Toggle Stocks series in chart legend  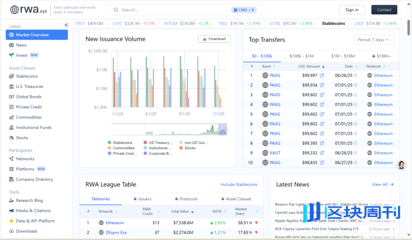[x=187, y=148]
